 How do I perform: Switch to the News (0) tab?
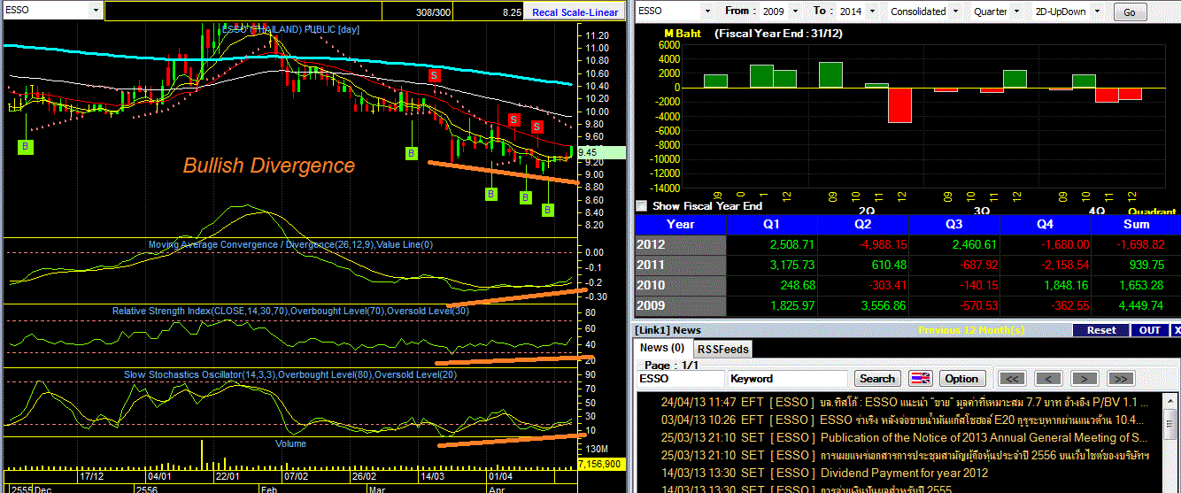pyautogui.click(x=662, y=348)
